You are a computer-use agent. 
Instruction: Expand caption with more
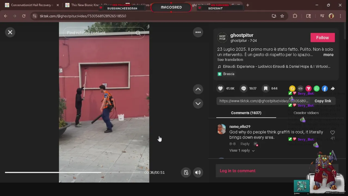click(328, 55)
